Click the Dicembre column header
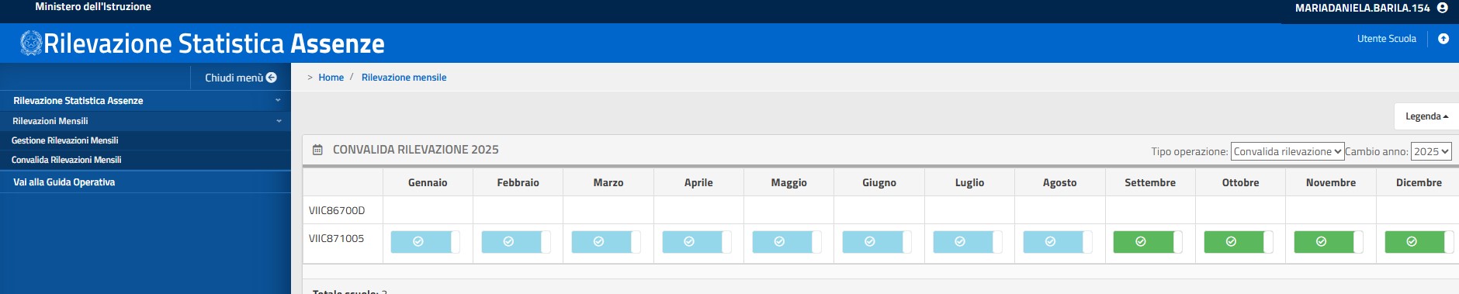 [x=1419, y=182]
